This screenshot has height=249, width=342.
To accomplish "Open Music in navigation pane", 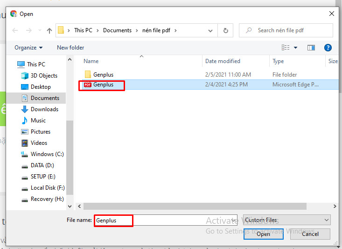I will click(x=38, y=121).
